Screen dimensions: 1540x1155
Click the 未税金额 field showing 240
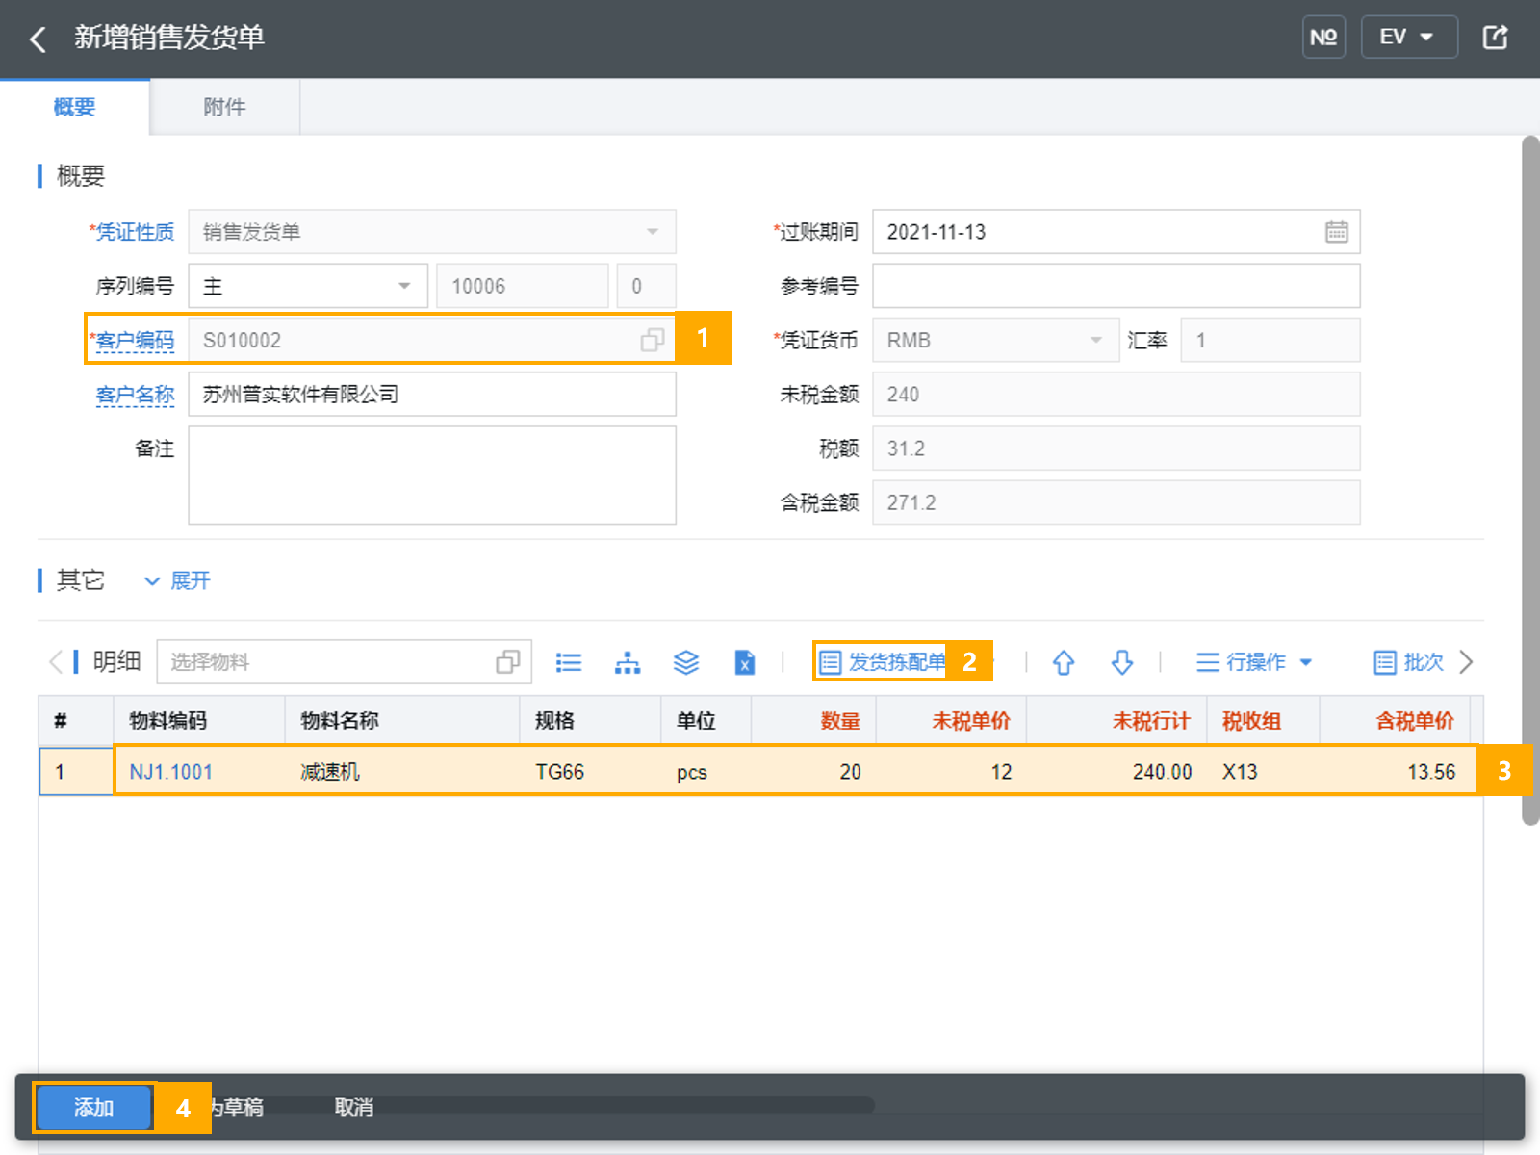1116,395
